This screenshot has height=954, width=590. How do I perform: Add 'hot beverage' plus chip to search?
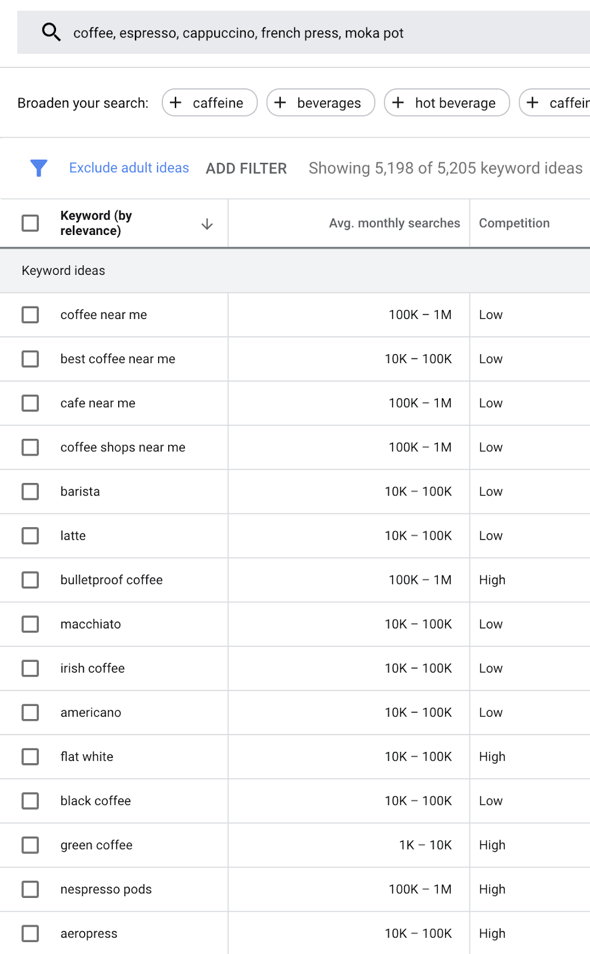447,103
